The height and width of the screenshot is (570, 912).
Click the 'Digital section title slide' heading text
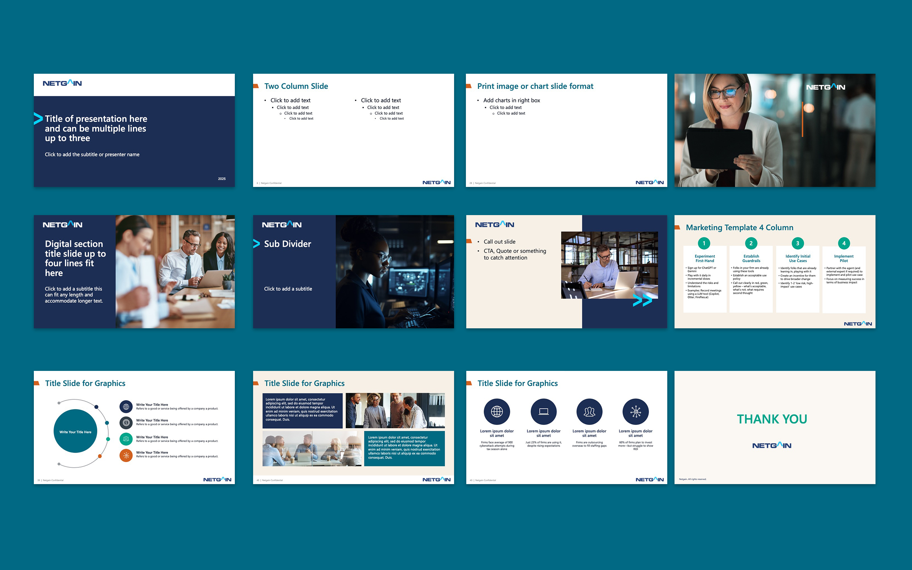click(x=75, y=258)
